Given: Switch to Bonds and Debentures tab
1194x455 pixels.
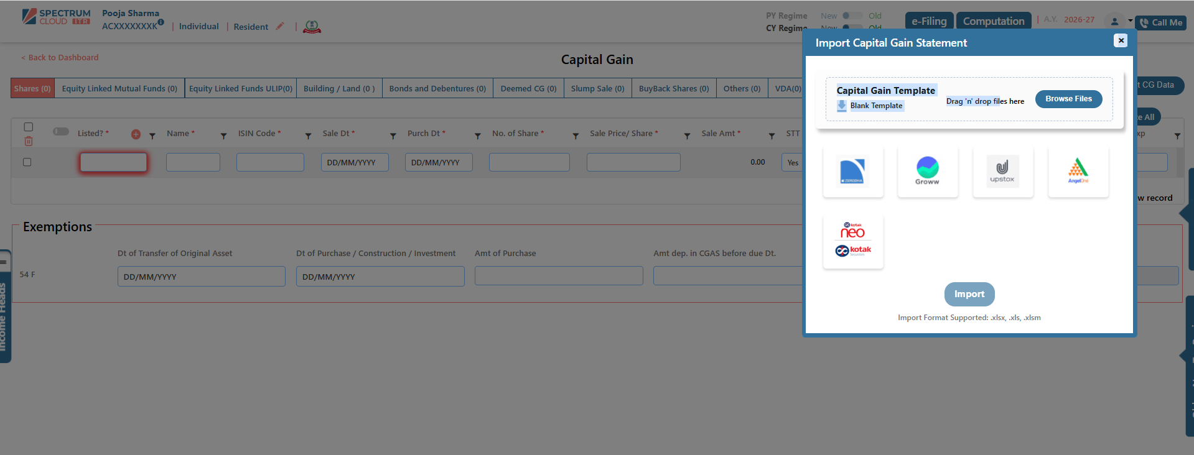Looking at the screenshot, I should [x=437, y=89].
